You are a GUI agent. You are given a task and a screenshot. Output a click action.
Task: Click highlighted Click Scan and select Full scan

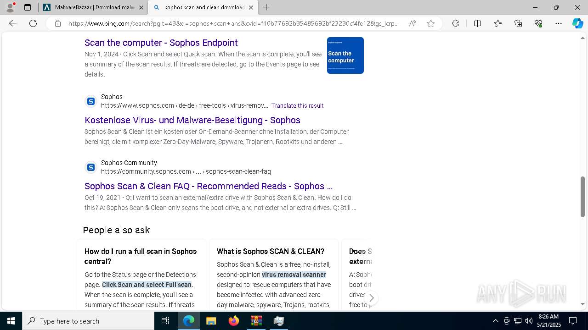point(147,285)
